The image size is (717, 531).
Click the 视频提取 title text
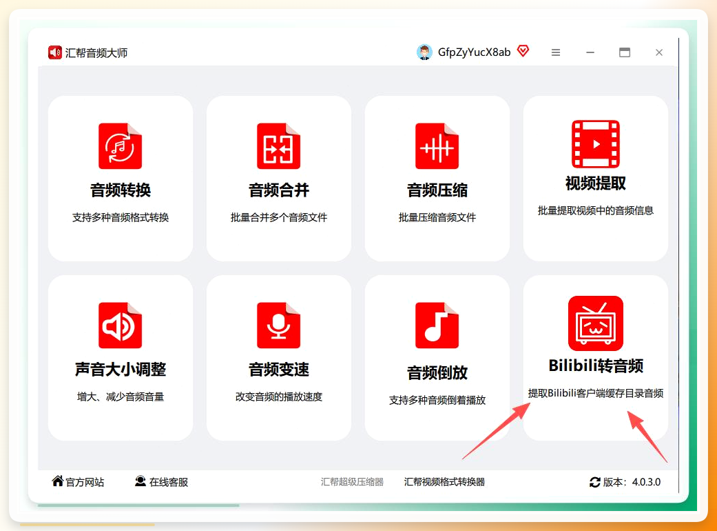point(595,183)
